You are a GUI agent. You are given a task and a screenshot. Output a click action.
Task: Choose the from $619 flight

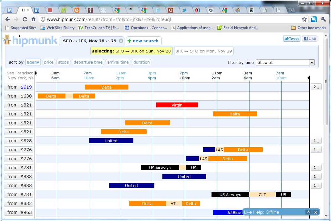(19, 87)
